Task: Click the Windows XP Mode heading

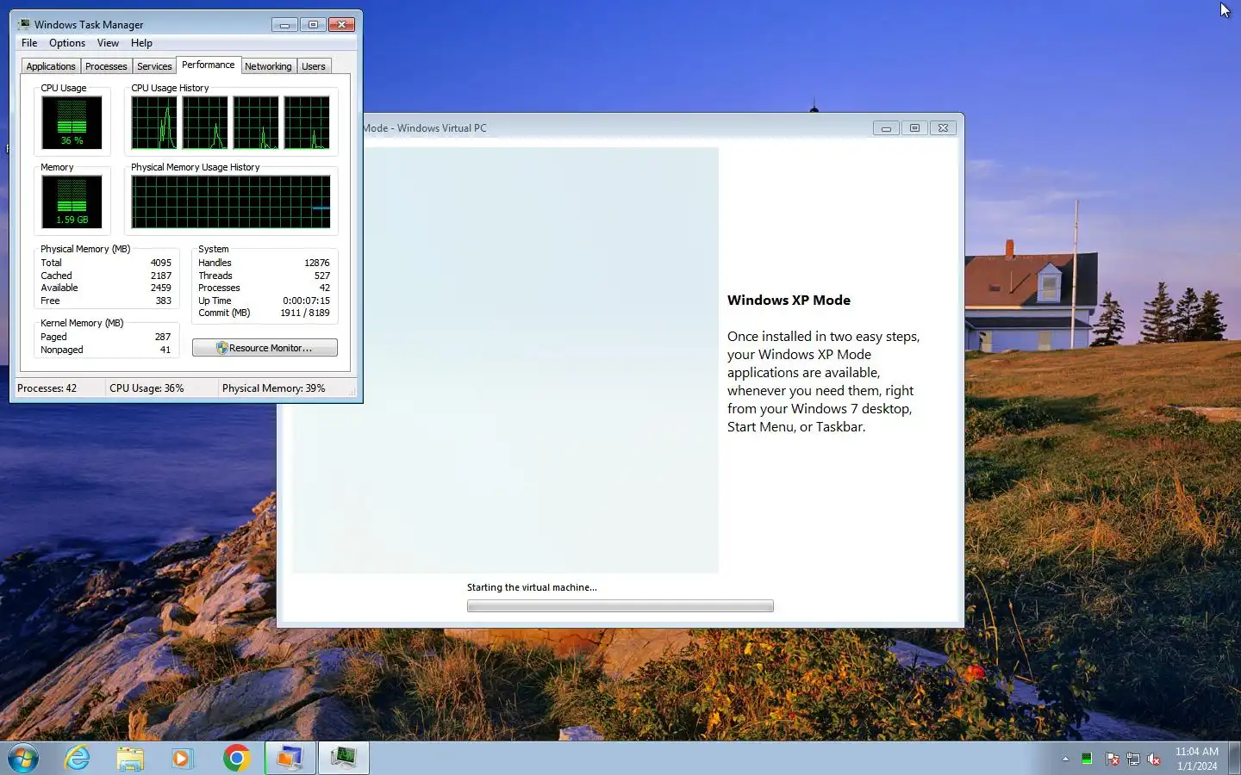Action: (789, 301)
